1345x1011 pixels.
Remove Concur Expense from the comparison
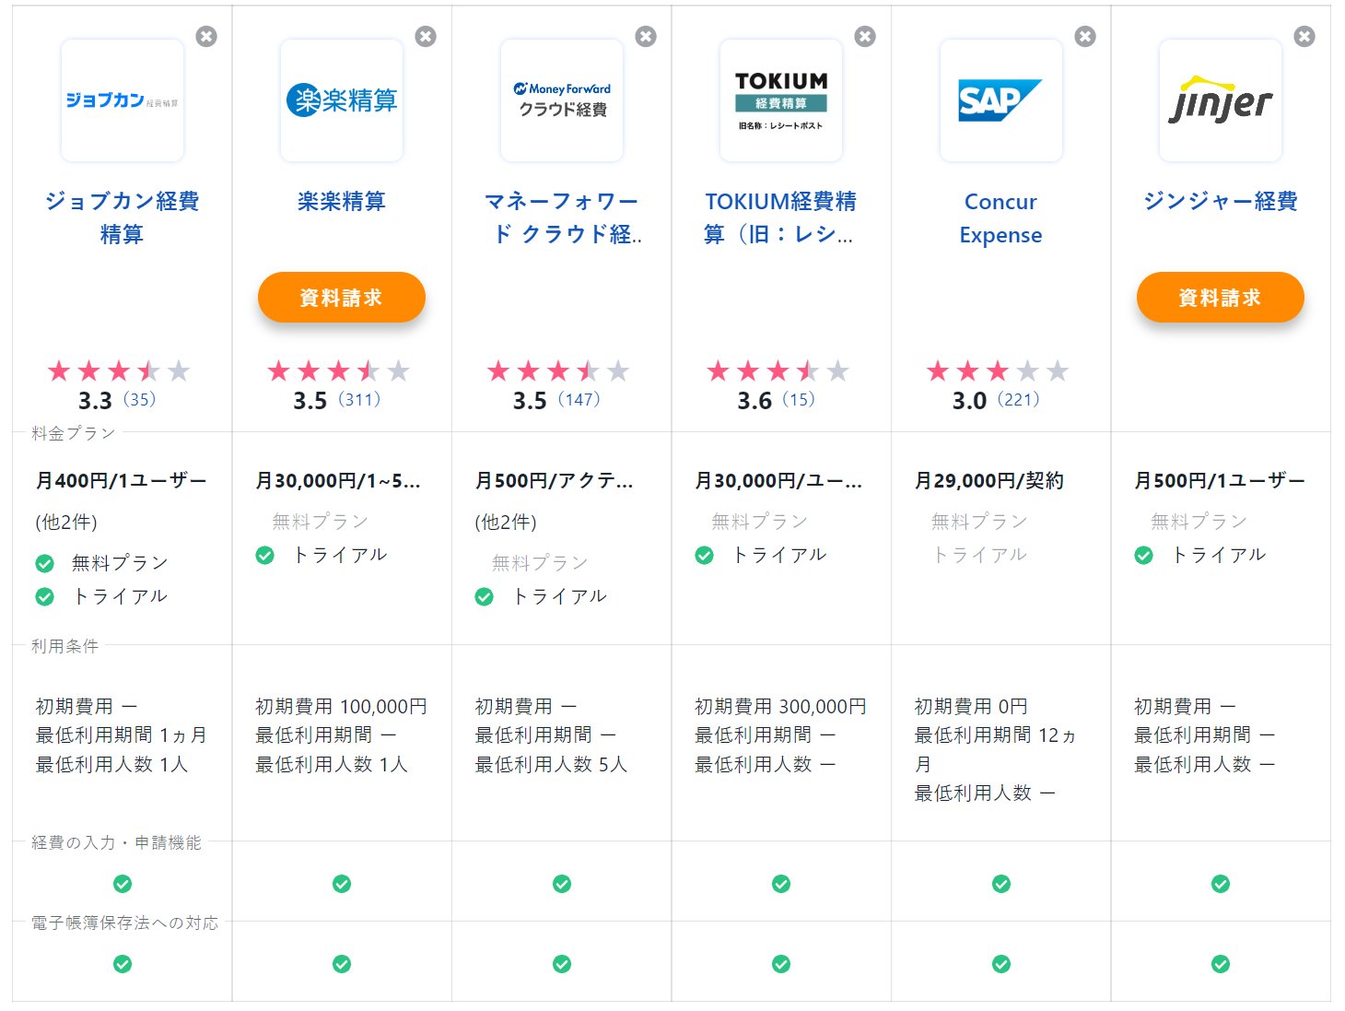point(1085,36)
